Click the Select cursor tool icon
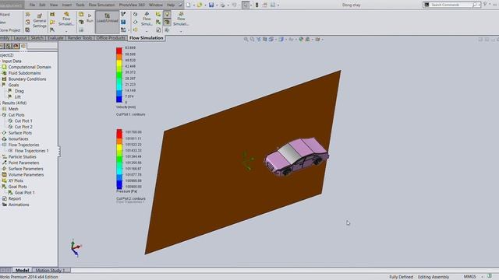 click(246, 5)
